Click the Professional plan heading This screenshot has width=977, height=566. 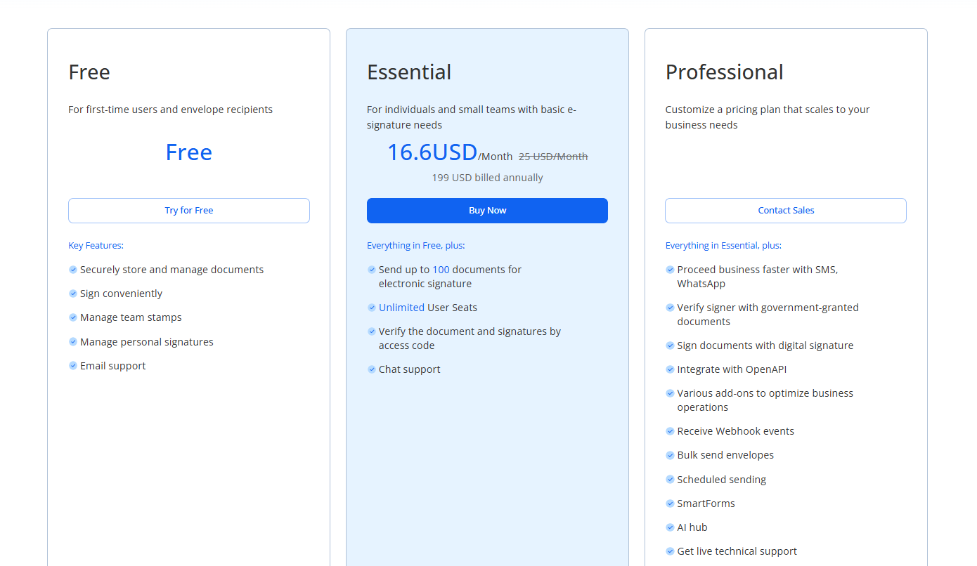724,72
